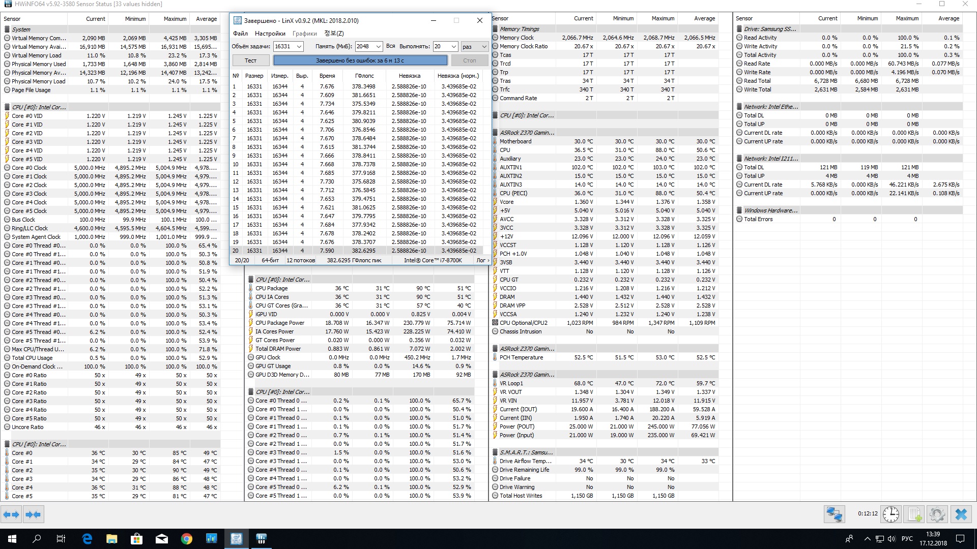Screen dimensions: 977x549
Task: Show hidden system tray icons chevron
Action: (x=867, y=539)
